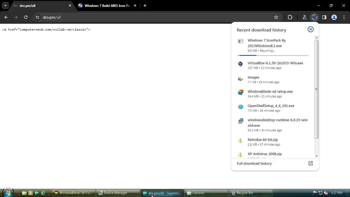Close the Recent download history popup

tap(310, 29)
